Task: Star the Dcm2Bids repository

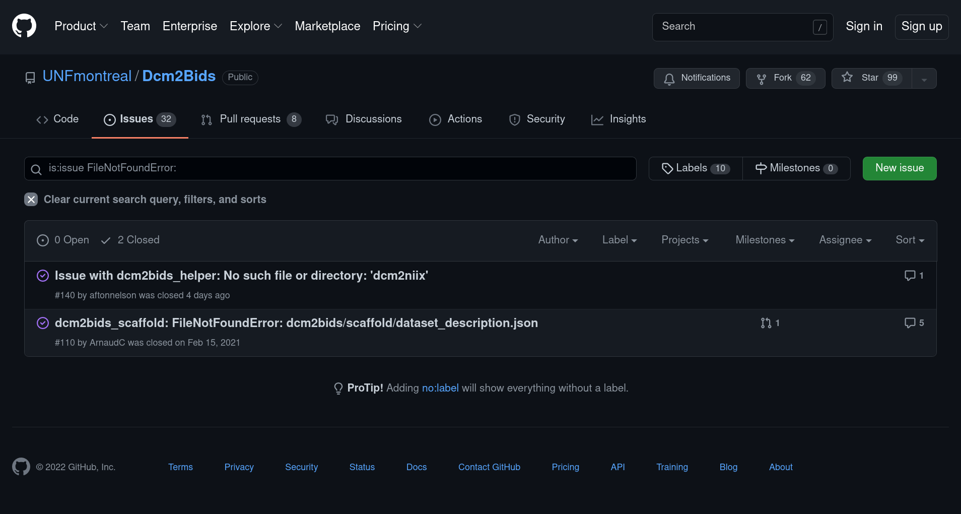Action: click(x=871, y=78)
